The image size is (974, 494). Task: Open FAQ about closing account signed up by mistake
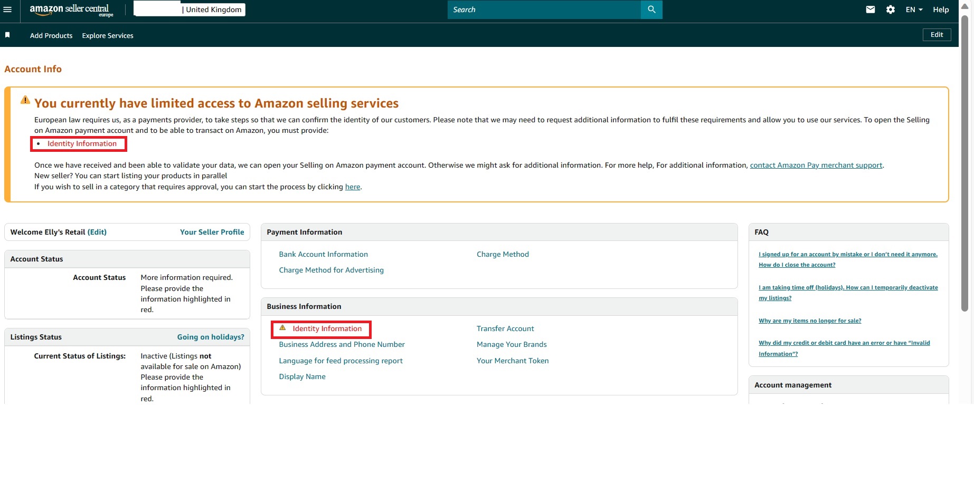click(848, 259)
